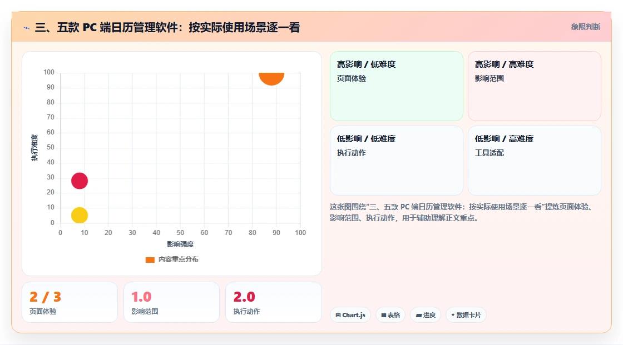The image size is (623, 345).
Task: Click the value 2.0
Action: [244, 297]
